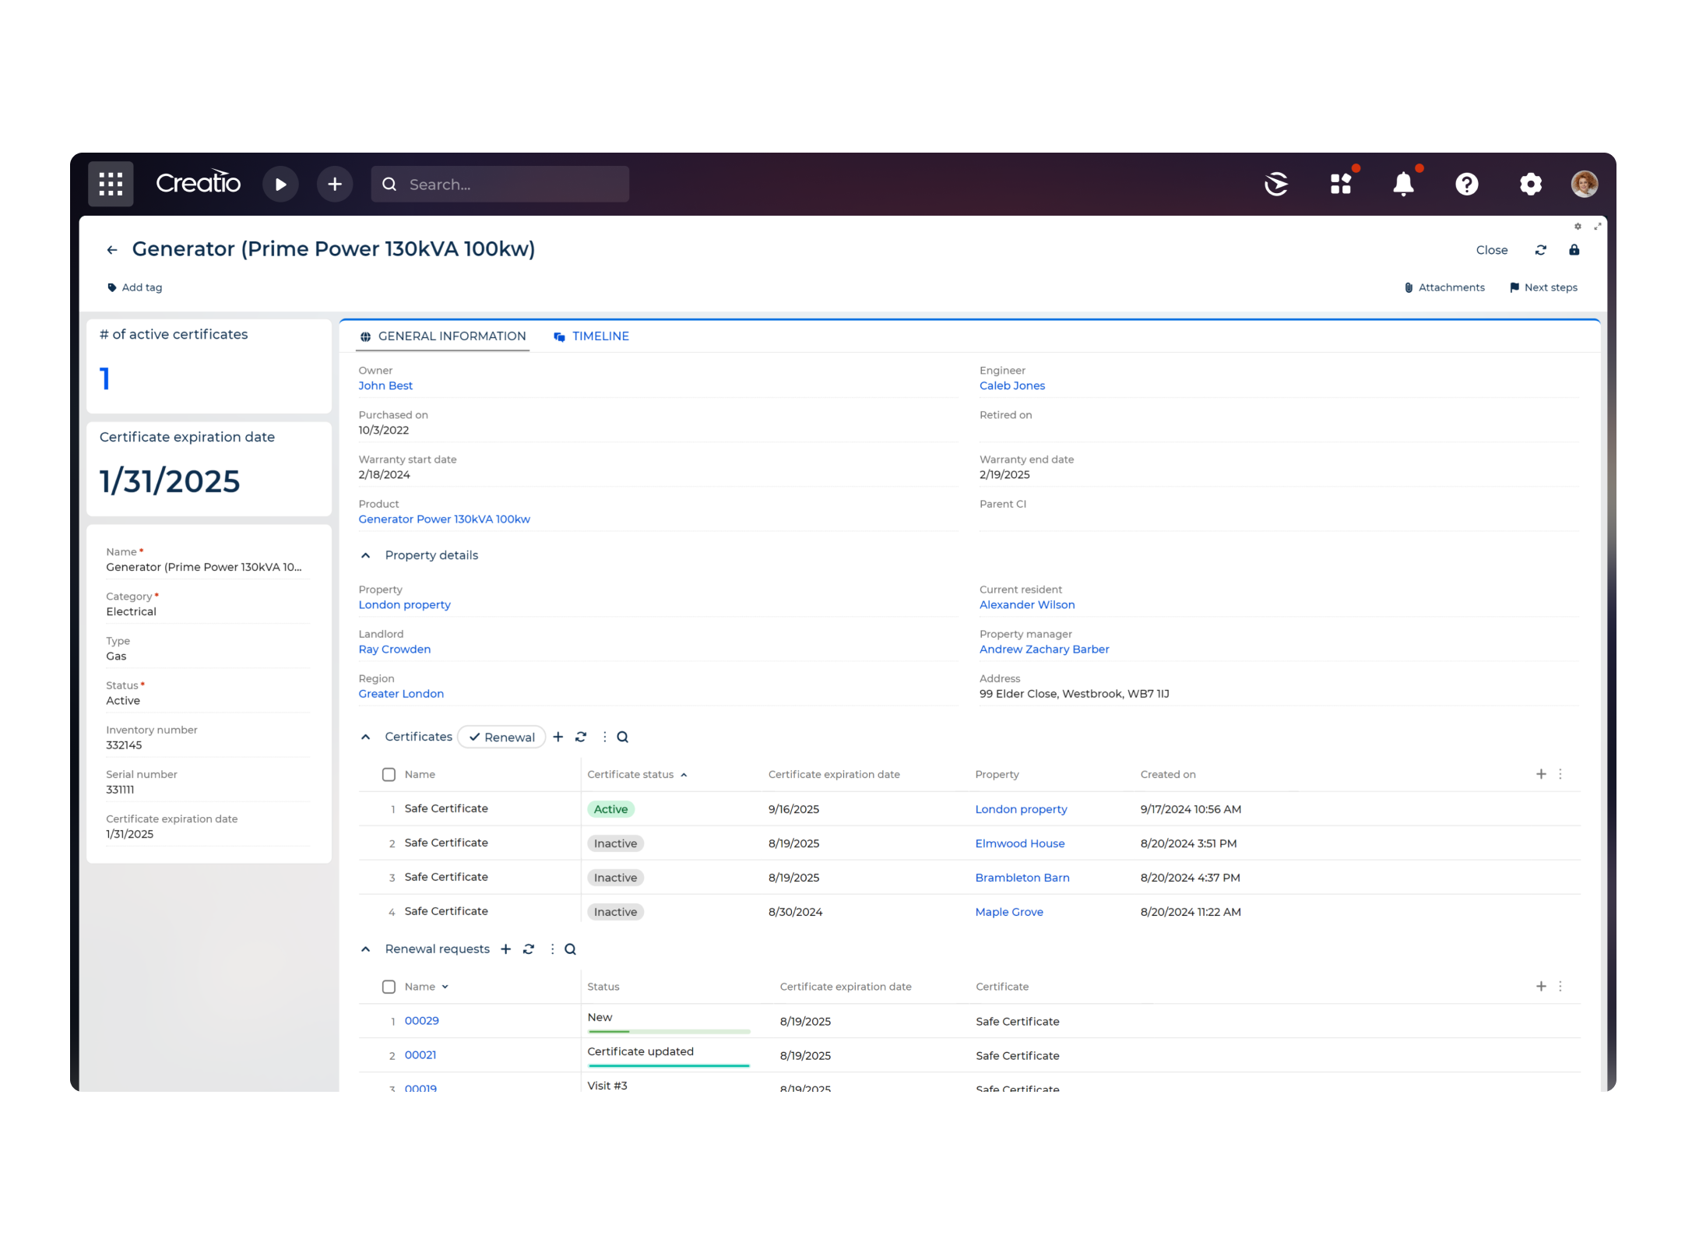Search within Certificates via the magnifier icon
Screen dimensions: 1685x1246
coord(622,737)
